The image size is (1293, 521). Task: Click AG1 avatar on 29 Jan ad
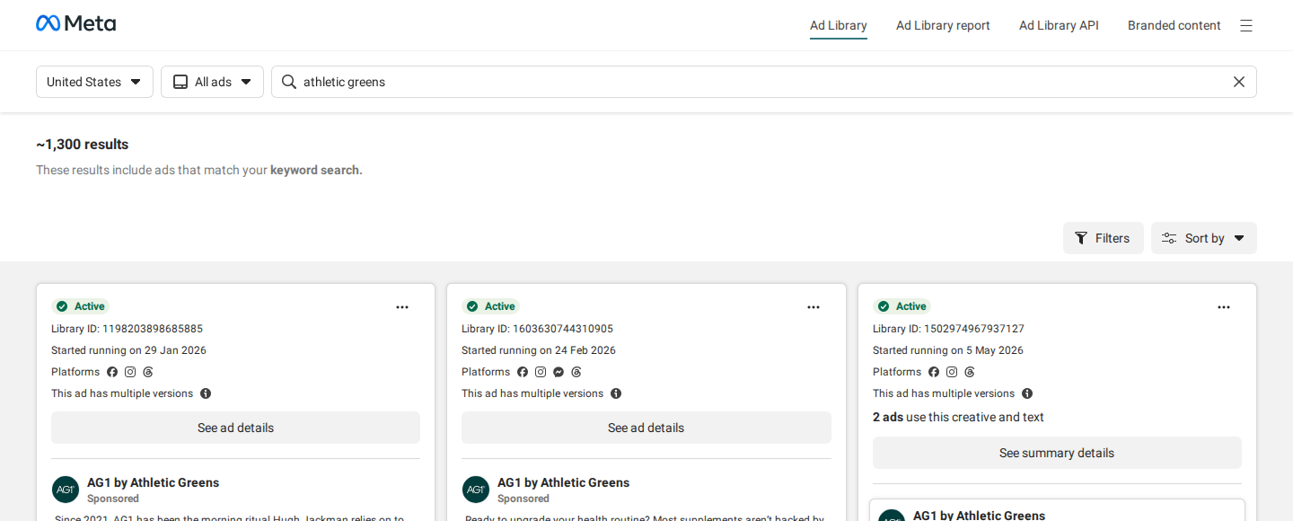[66, 490]
